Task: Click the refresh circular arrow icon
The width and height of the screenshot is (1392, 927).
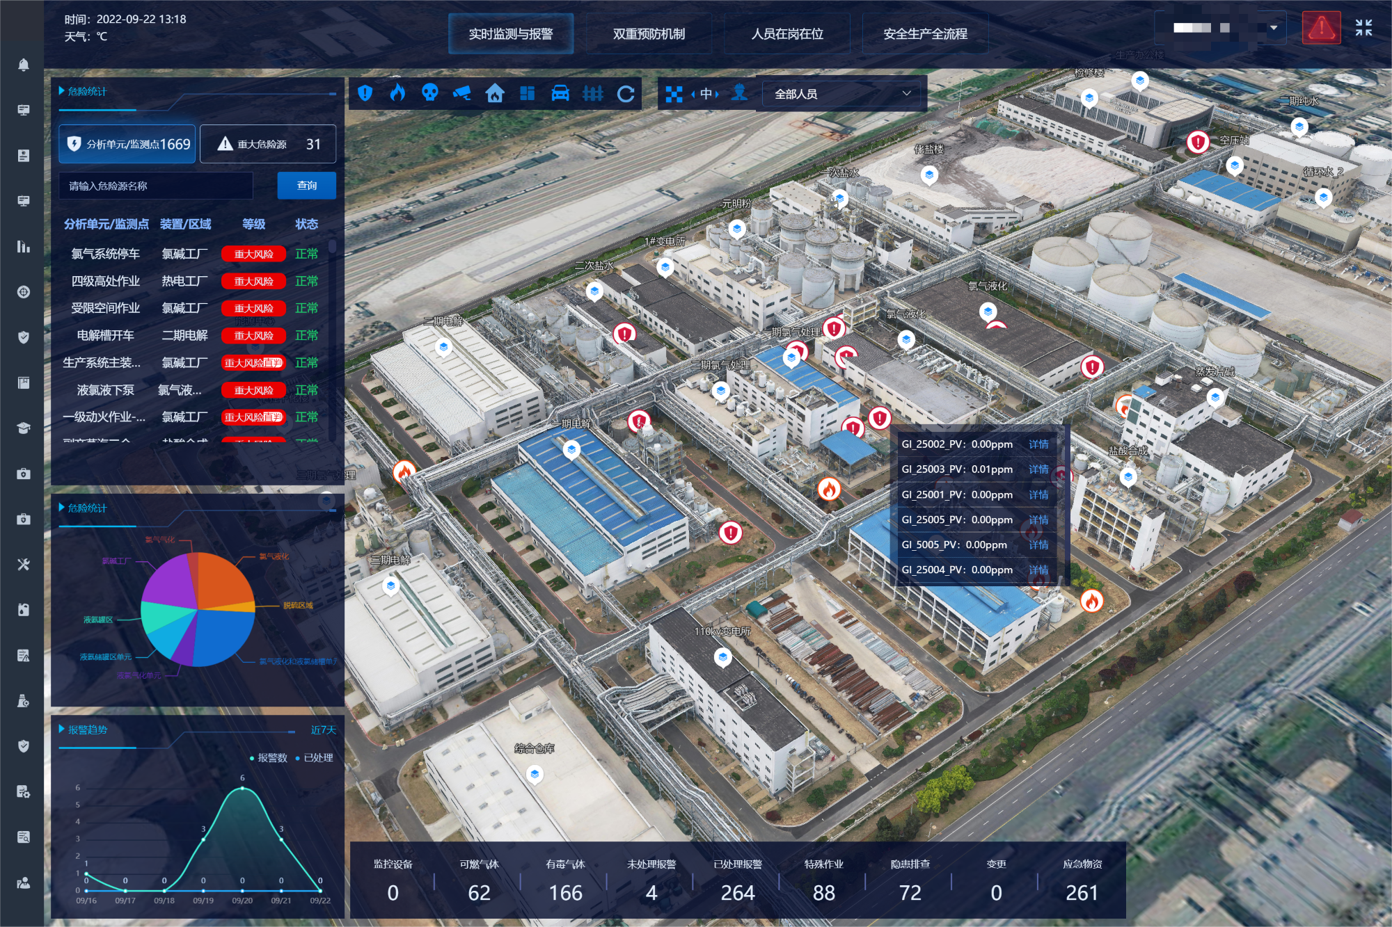Action: click(x=626, y=94)
